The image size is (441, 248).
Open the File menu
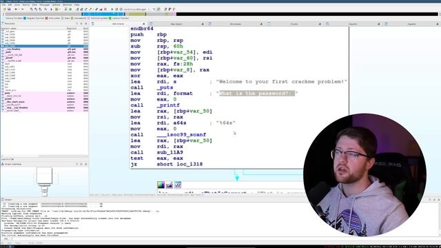3,5
